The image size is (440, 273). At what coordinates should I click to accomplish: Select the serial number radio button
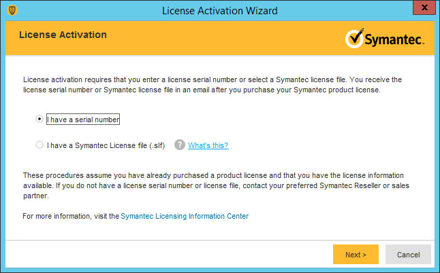click(40, 119)
